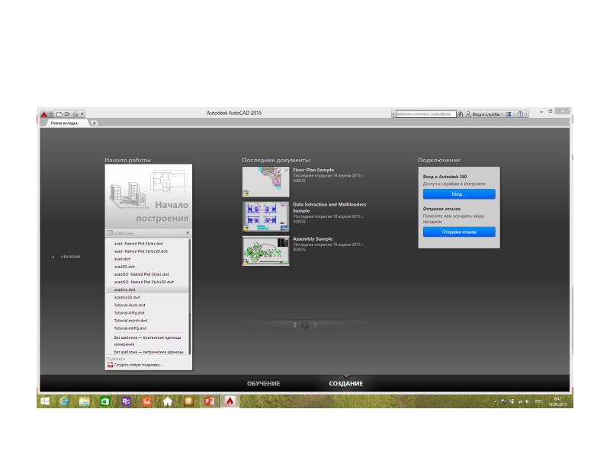
Task: Click the white house icon on the taskbar
Action: [x=168, y=401]
